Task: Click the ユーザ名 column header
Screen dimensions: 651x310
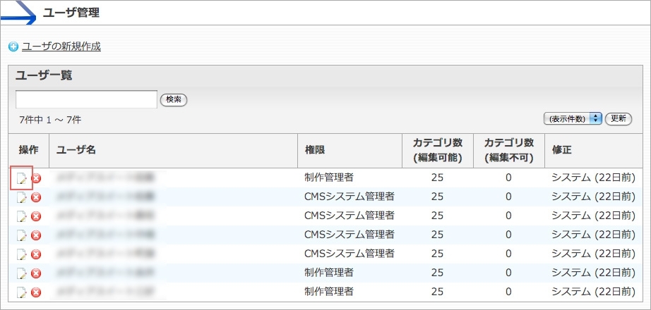Action: (76, 150)
